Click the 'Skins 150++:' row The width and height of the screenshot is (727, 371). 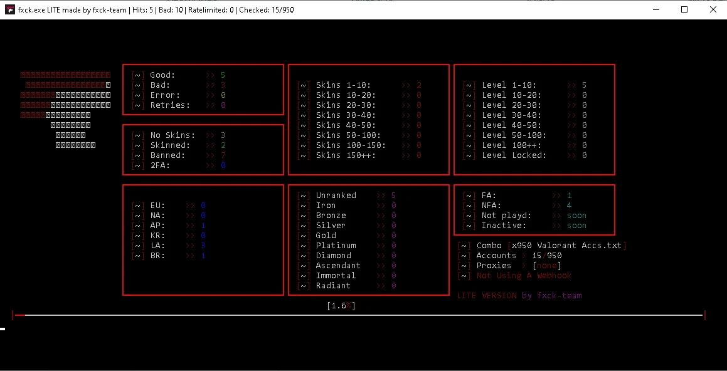tap(360, 155)
